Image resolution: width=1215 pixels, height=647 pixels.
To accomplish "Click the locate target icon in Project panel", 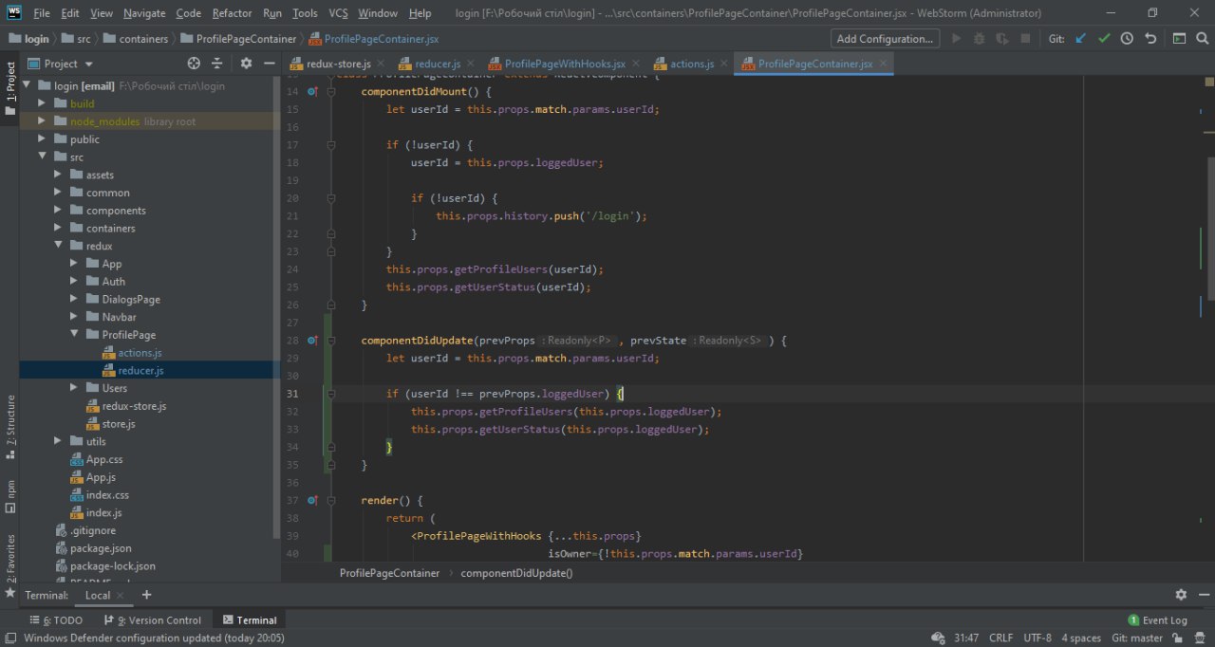I will pos(194,64).
